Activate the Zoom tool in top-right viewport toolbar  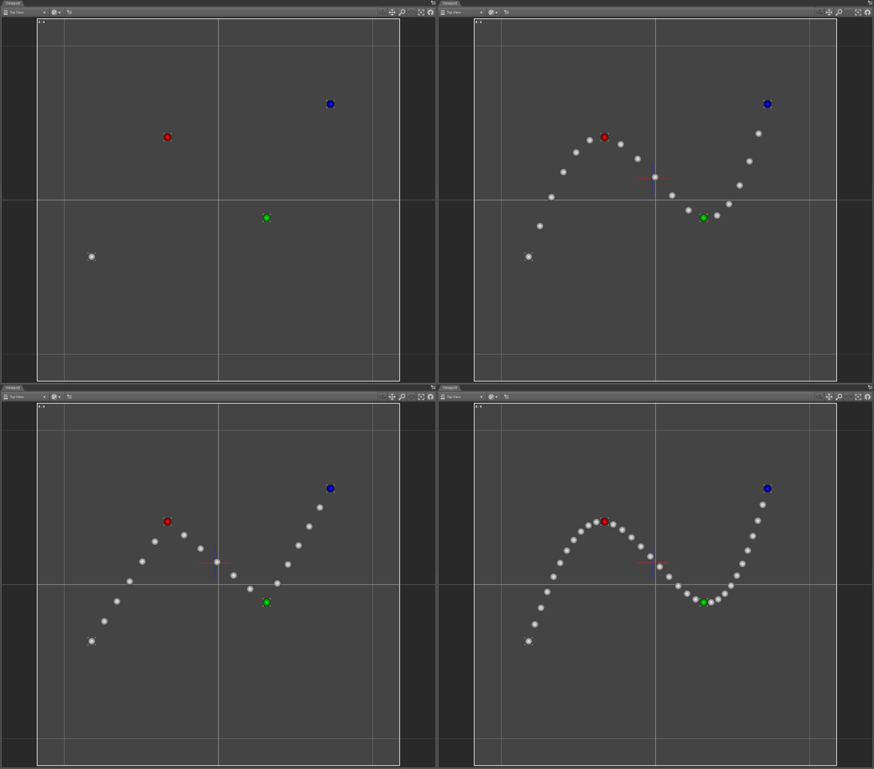(839, 12)
